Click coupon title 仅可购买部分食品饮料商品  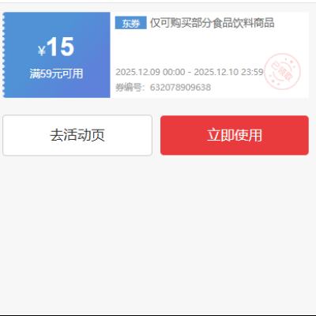coord(213,23)
